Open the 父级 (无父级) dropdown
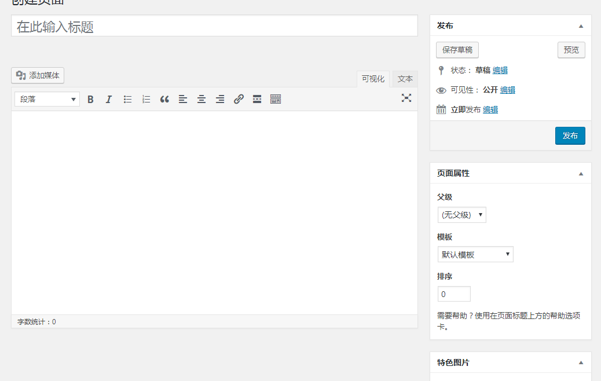This screenshot has width=601, height=381. (462, 215)
